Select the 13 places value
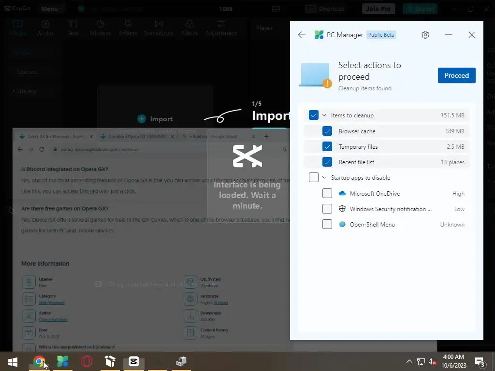495x371 pixels. coord(452,162)
